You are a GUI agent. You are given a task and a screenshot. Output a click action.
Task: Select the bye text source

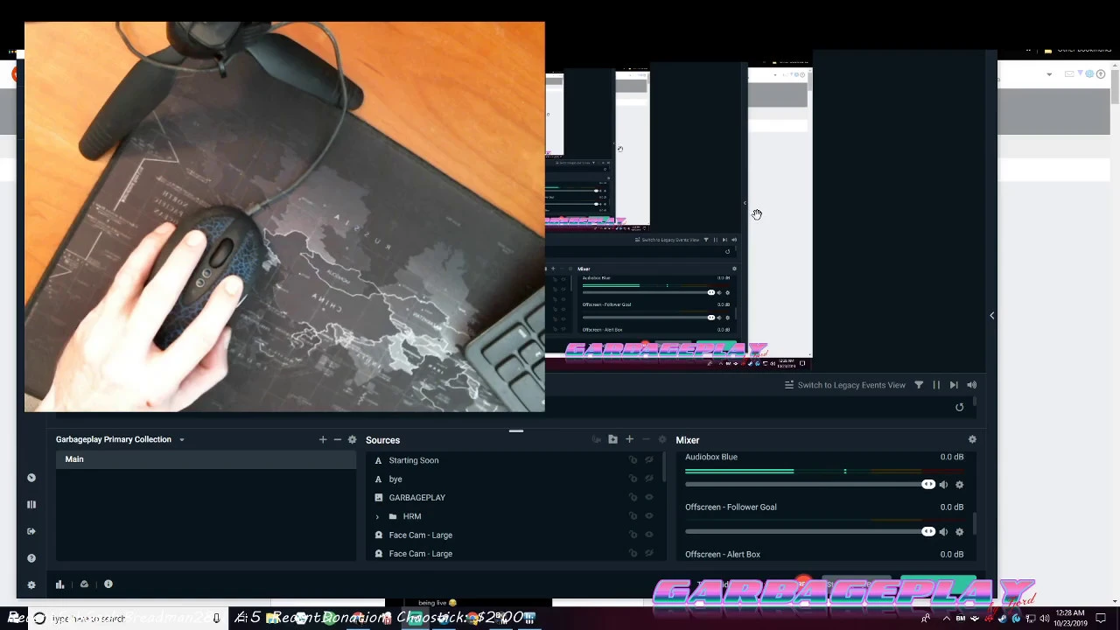tap(395, 479)
